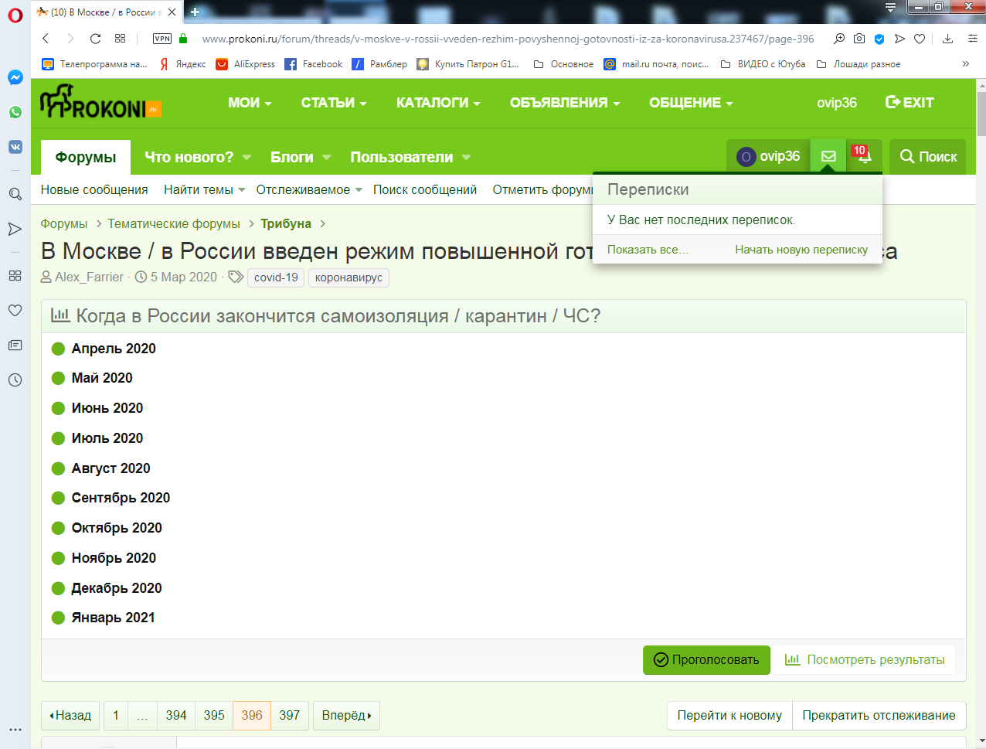This screenshot has width=986, height=749.
Task: Open Facebook Messenger from the Opera sidebar
Action: 15,77
